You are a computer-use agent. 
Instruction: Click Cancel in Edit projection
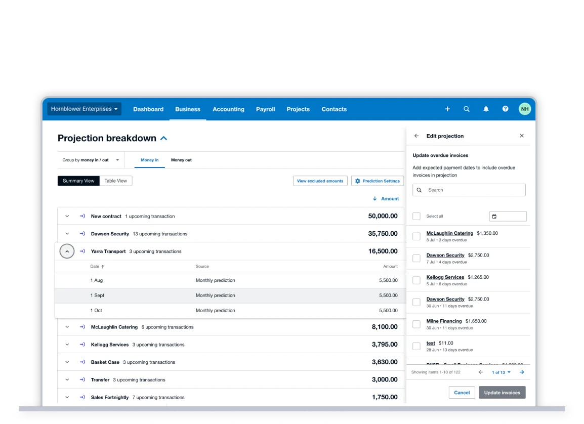pos(462,392)
